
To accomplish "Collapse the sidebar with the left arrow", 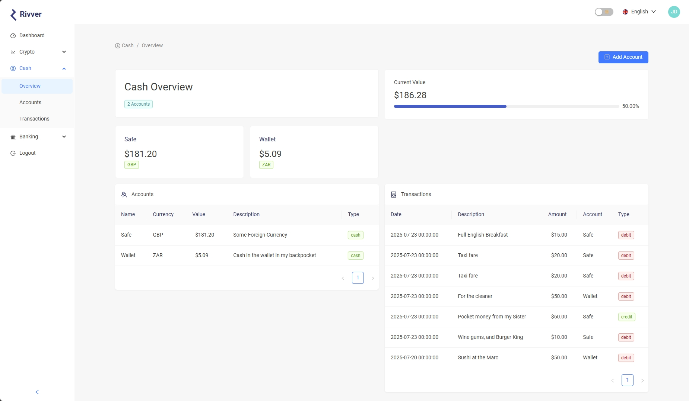I will 37,392.
